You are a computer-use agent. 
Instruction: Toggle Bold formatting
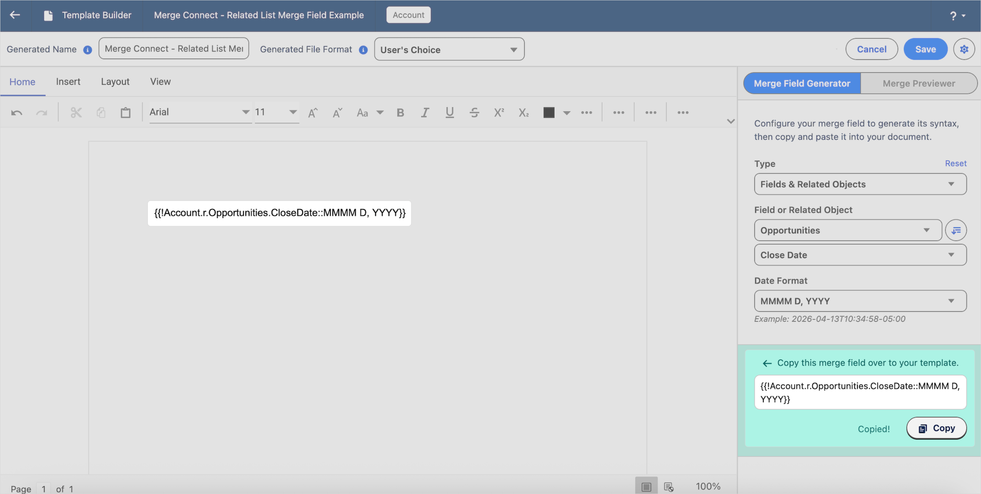point(400,113)
